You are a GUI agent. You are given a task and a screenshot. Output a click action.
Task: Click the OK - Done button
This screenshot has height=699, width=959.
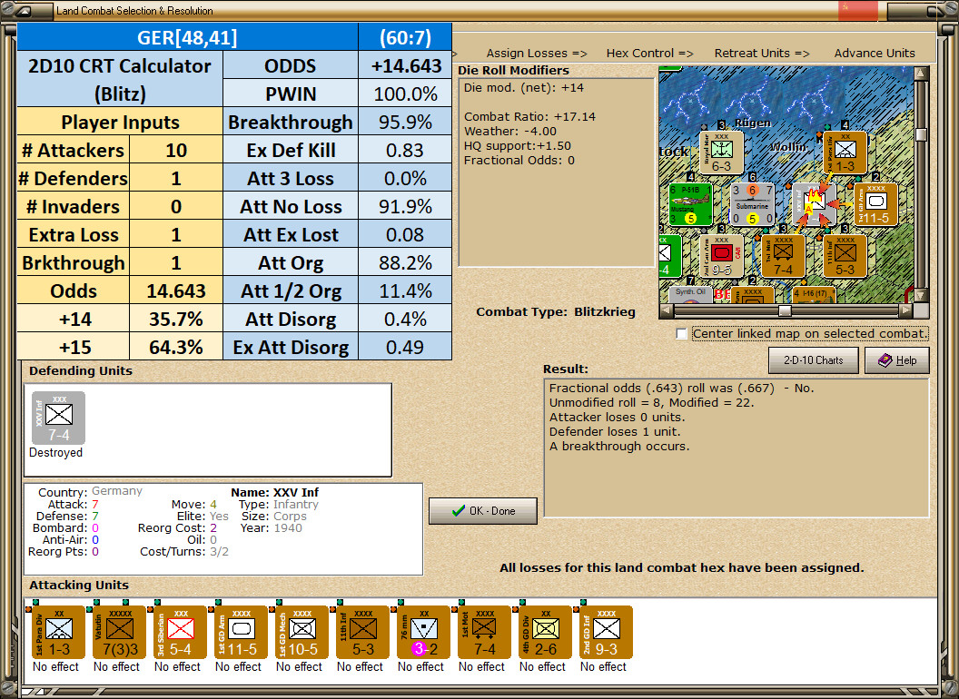(x=483, y=511)
